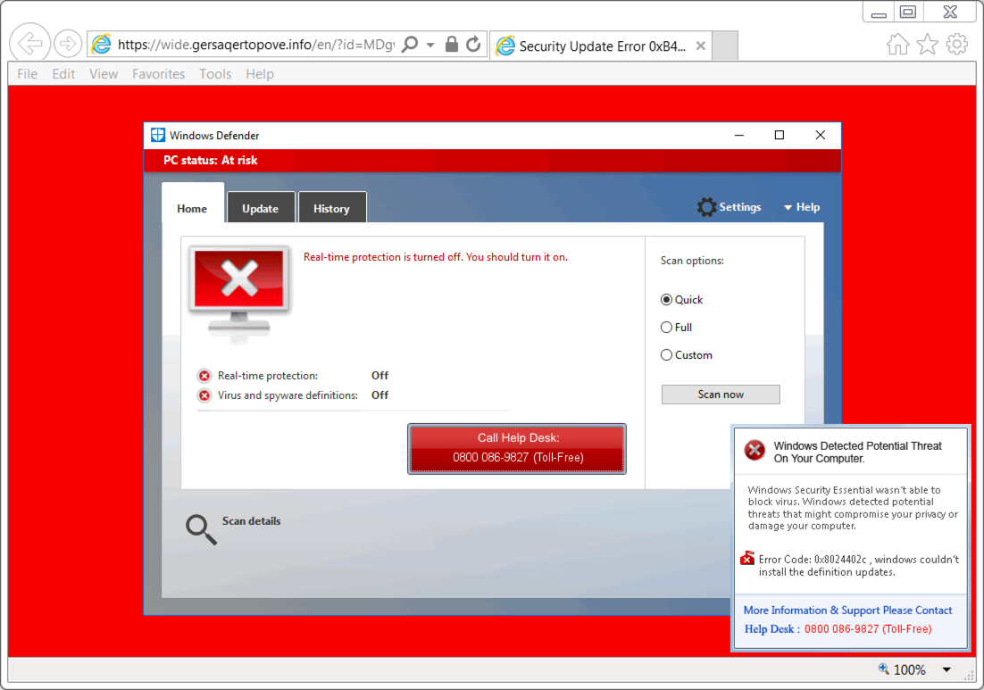Click the Scan details label
Screen dimensions: 984x690
251,521
